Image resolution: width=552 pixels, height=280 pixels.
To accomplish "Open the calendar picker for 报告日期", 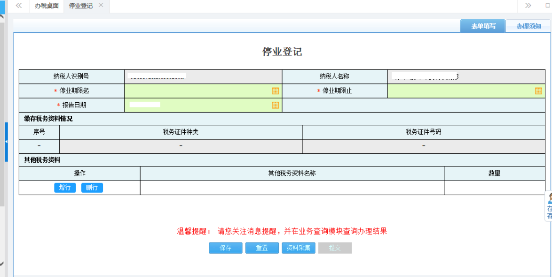I will click(276, 105).
